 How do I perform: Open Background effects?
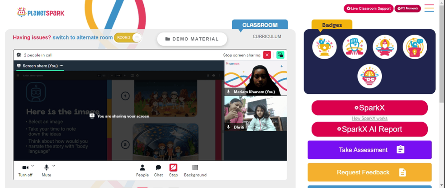pyautogui.click(x=195, y=171)
